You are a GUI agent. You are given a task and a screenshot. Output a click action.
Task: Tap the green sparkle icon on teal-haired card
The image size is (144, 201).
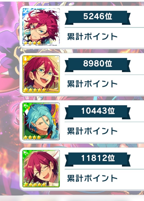(x=26, y=106)
